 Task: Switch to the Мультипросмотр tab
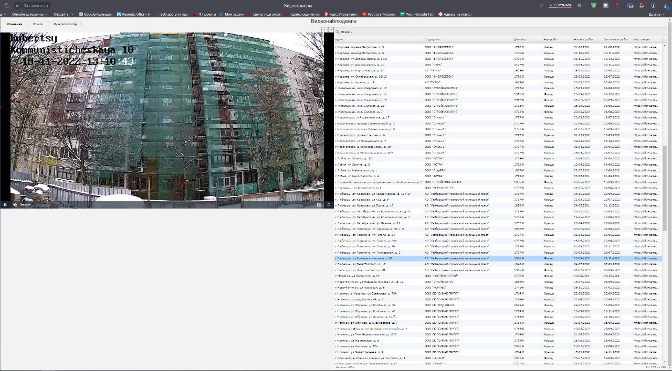[65, 24]
